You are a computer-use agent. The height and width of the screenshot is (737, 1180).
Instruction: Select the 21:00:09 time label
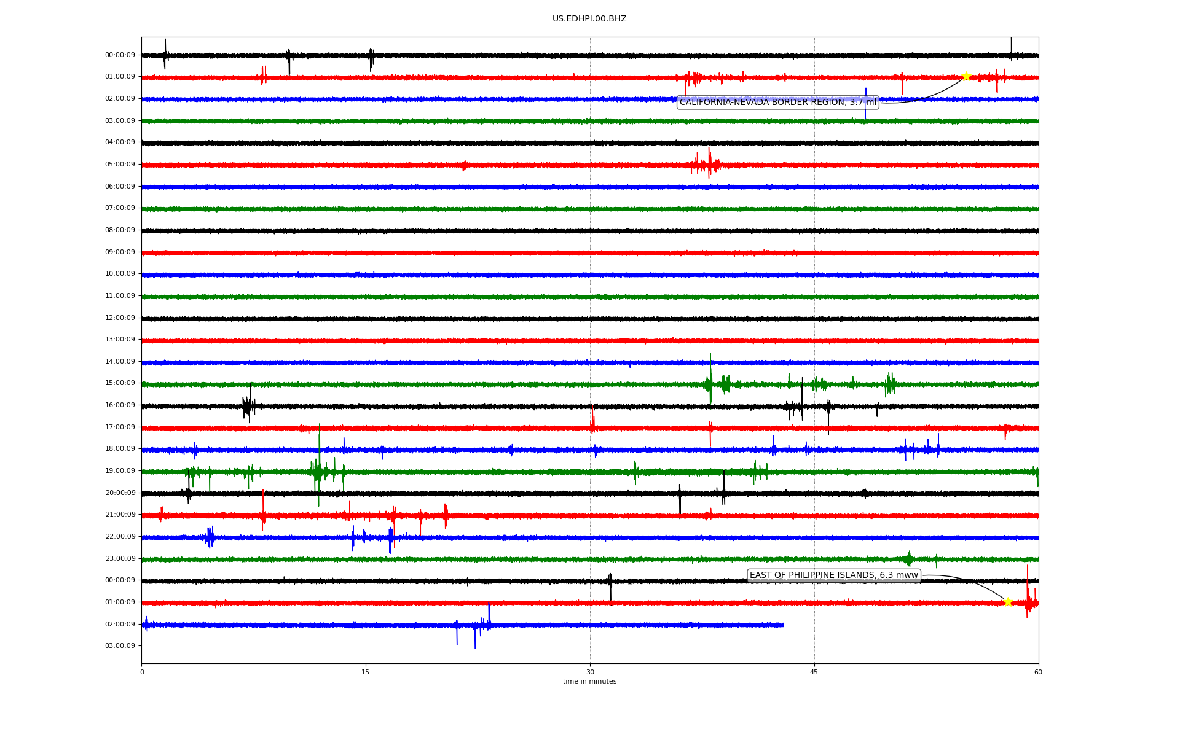[120, 515]
